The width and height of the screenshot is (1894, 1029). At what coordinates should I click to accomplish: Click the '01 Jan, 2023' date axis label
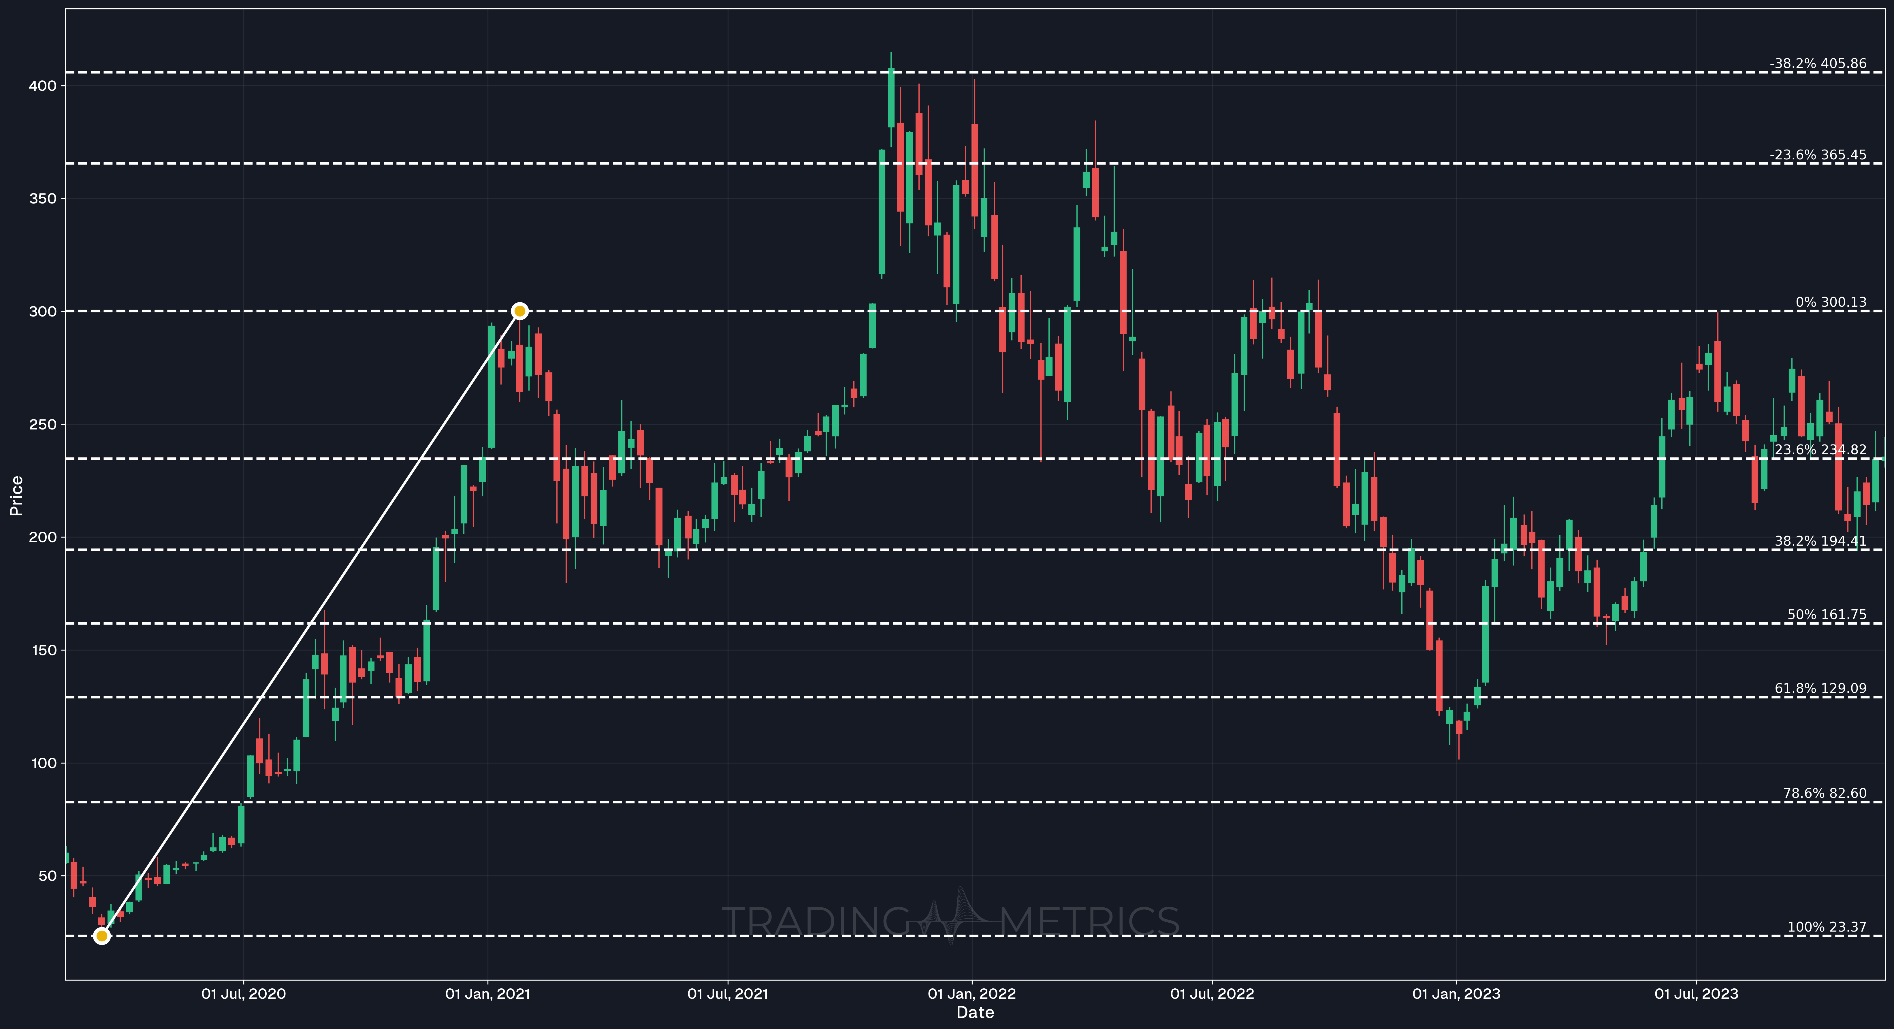[1456, 994]
